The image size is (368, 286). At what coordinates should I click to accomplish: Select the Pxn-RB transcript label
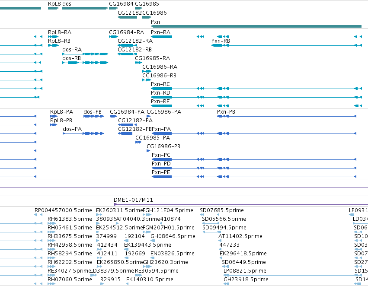[221, 41]
